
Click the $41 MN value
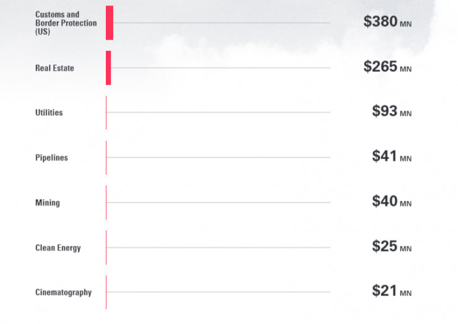(x=391, y=157)
